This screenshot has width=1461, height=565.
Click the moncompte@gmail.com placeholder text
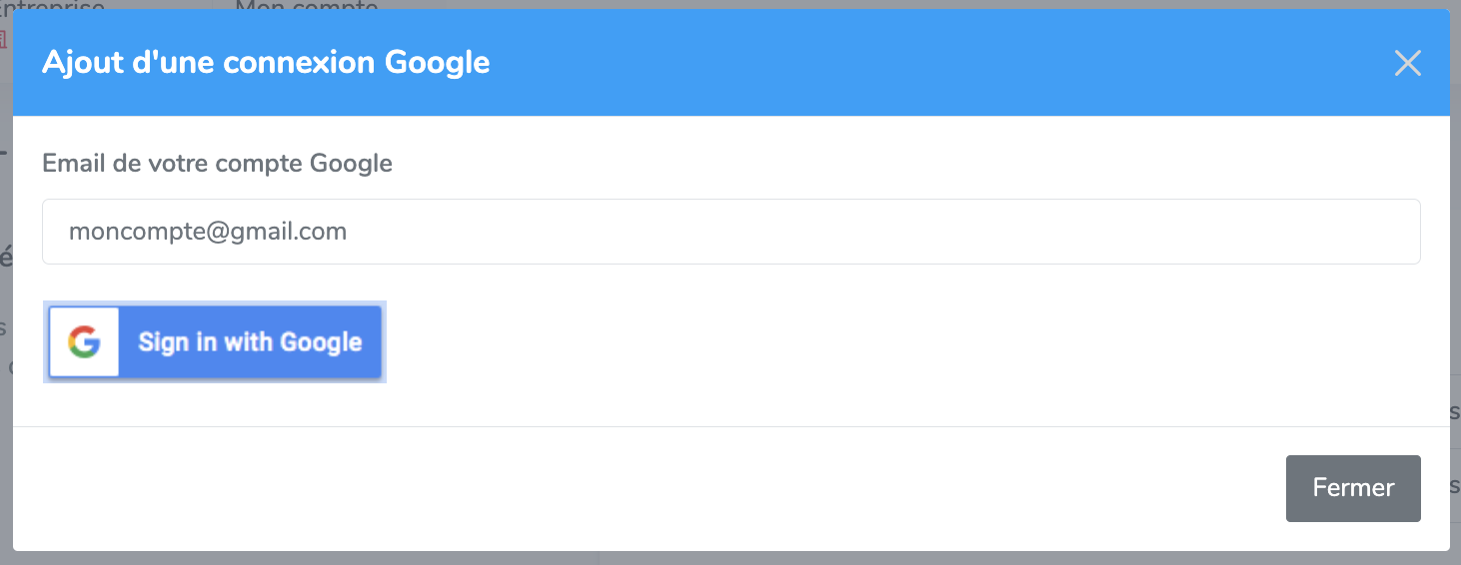(208, 232)
